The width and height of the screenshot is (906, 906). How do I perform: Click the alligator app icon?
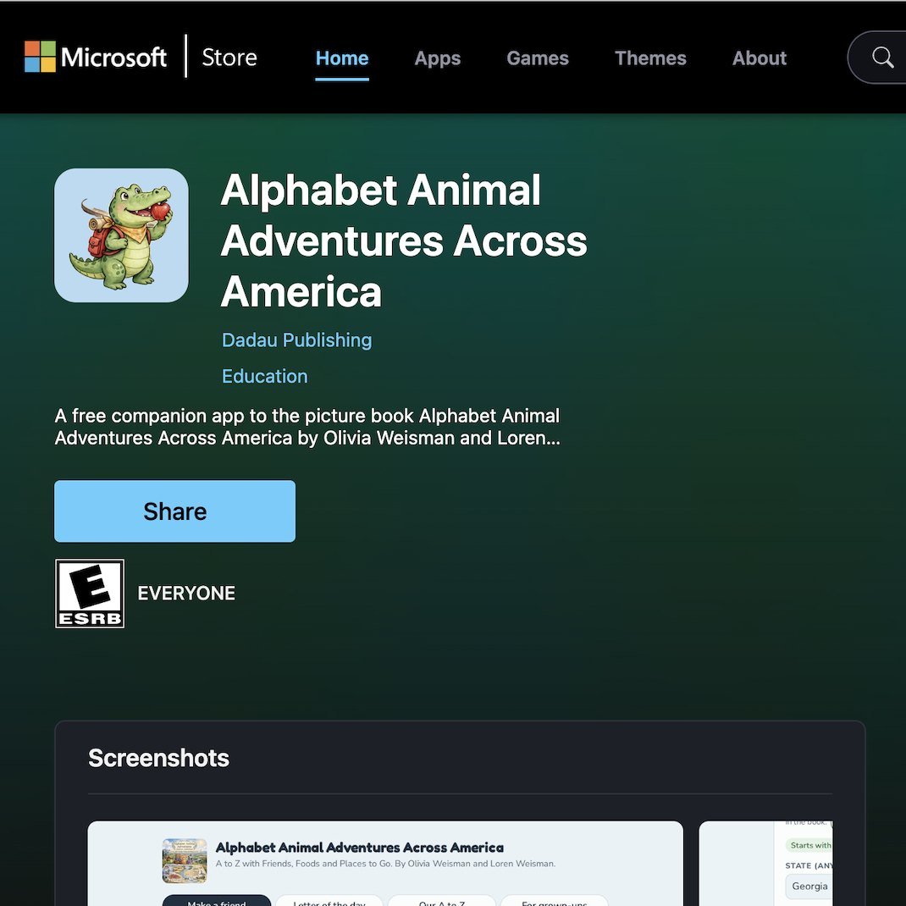pos(121,235)
